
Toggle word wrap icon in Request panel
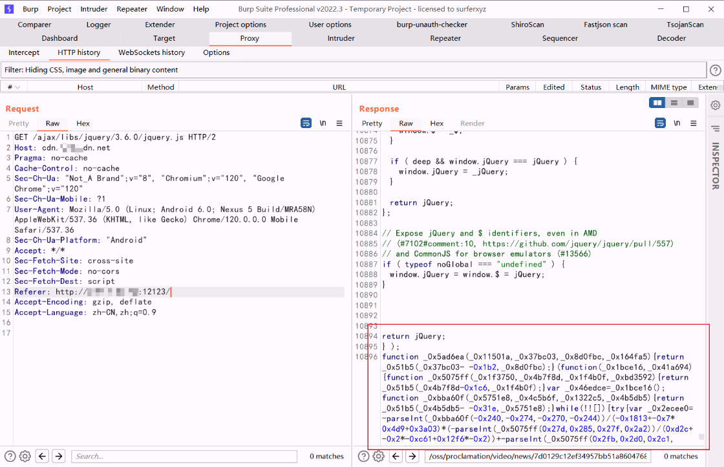(306, 124)
